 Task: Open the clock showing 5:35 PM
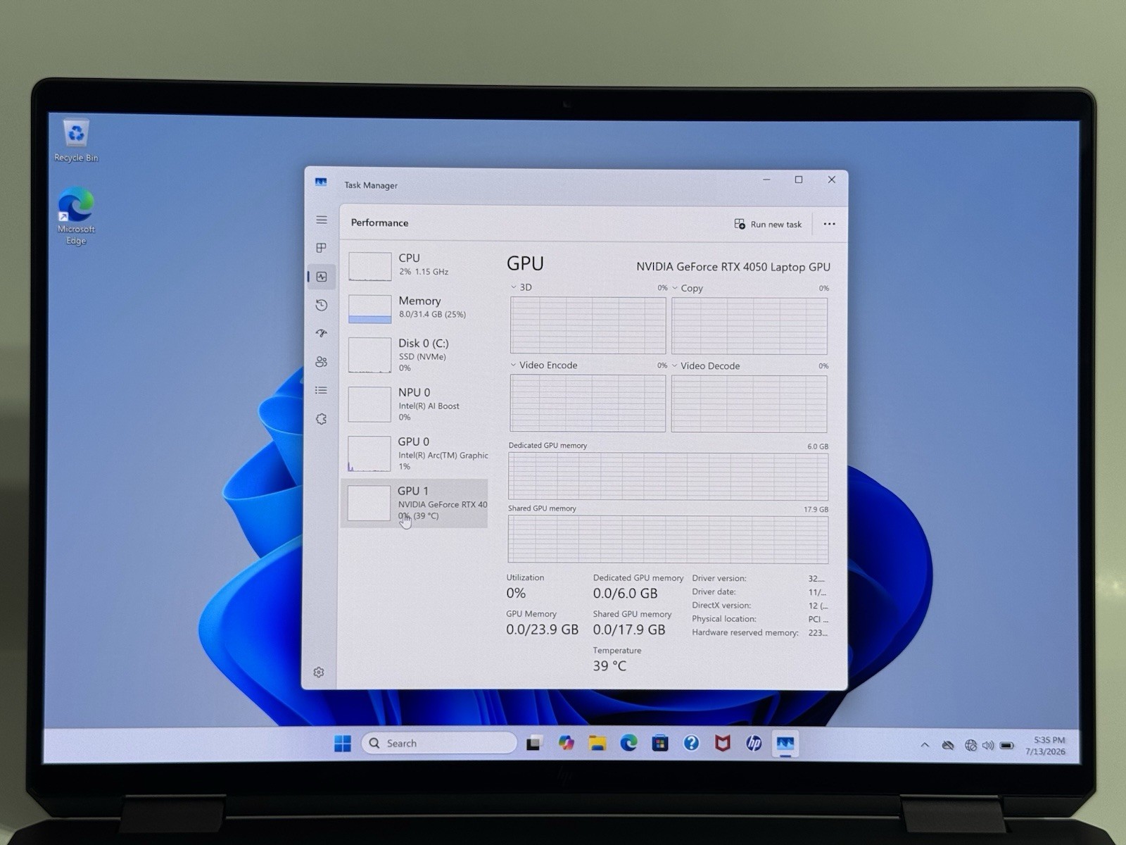coord(1046,746)
